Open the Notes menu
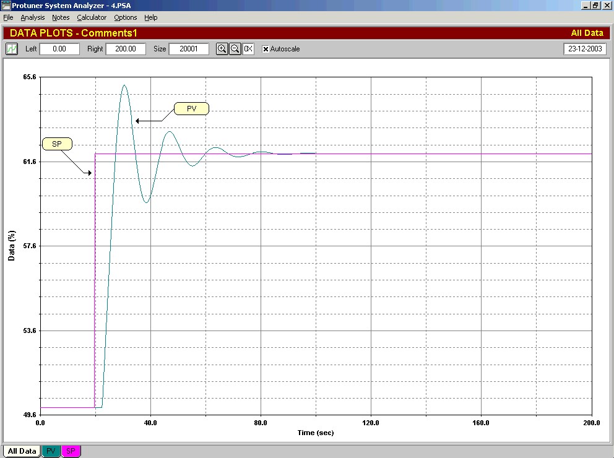 click(61, 17)
